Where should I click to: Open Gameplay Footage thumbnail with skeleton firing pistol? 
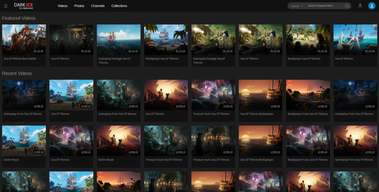[x=213, y=40]
